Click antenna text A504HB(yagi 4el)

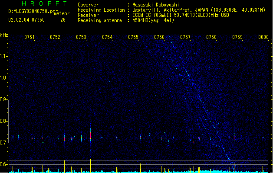click(x=153, y=20)
